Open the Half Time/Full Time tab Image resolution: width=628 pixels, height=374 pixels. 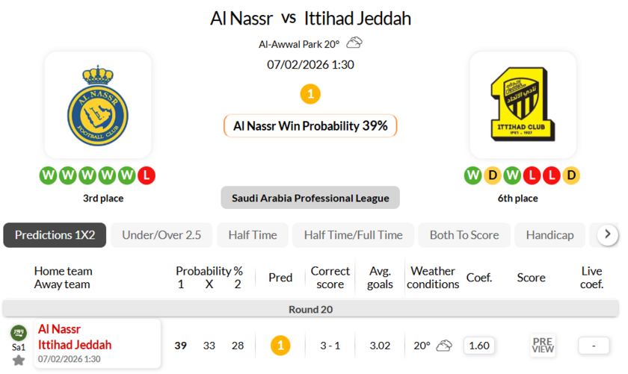click(353, 234)
